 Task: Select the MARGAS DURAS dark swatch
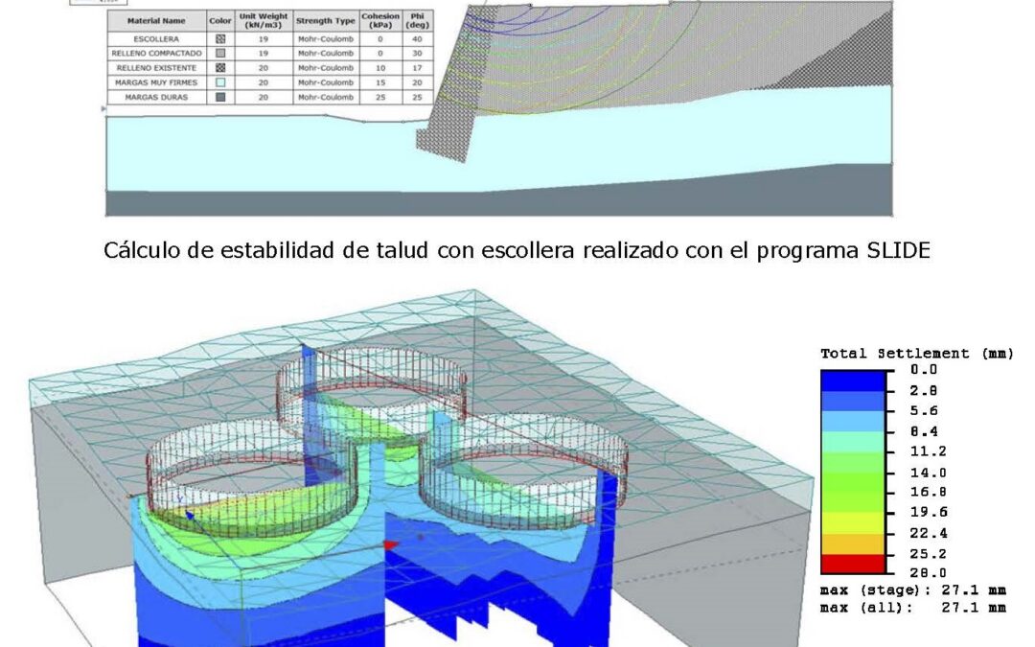click(x=219, y=96)
